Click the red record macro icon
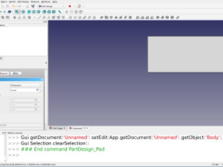 70,6
